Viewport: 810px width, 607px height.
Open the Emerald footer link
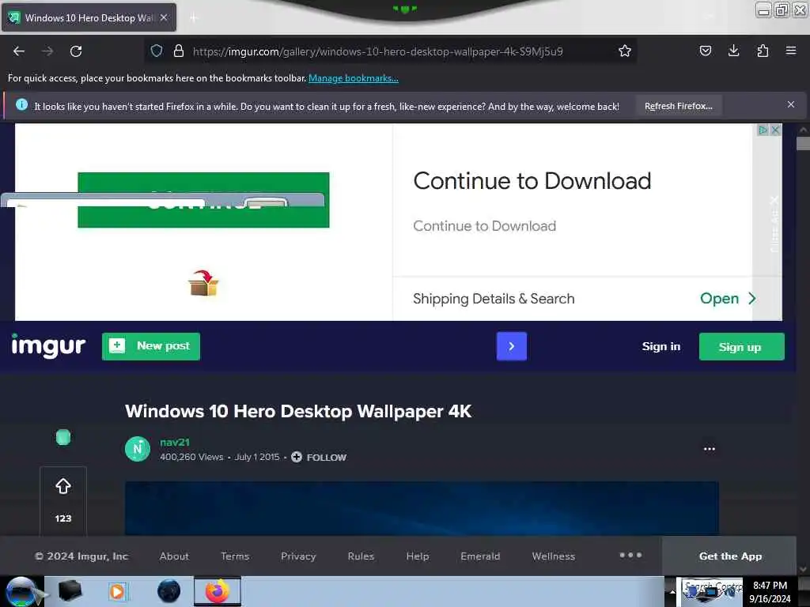(480, 556)
